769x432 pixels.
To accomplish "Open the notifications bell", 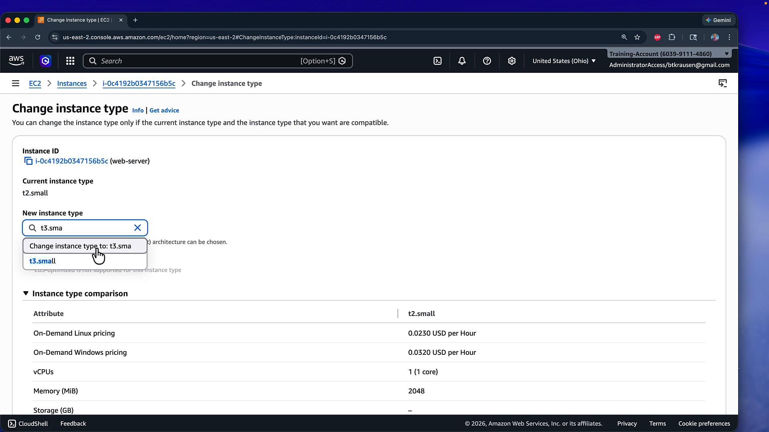I will point(462,61).
